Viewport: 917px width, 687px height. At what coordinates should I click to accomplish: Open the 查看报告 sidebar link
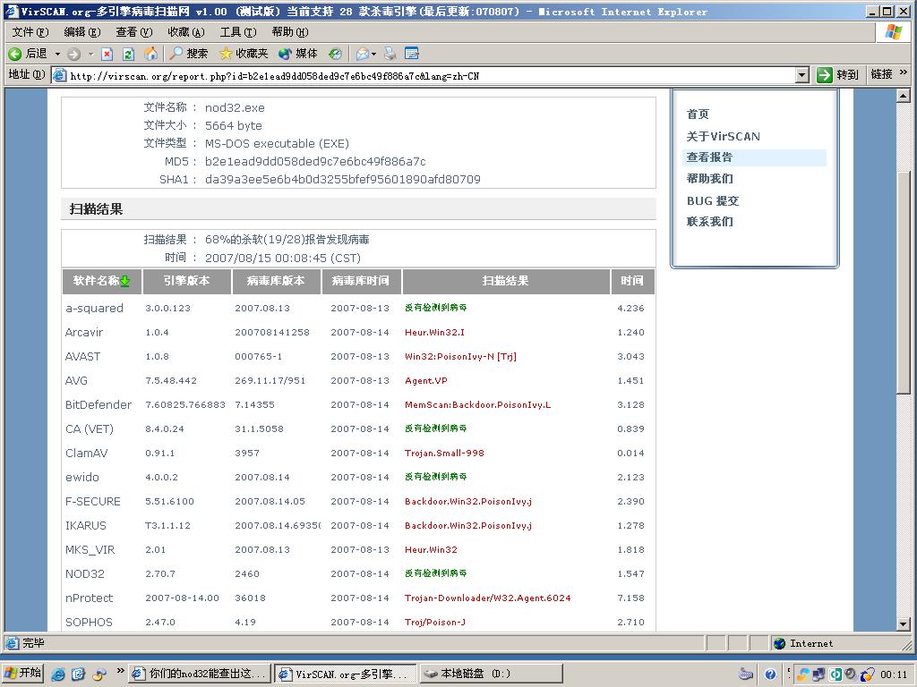coord(709,157)
